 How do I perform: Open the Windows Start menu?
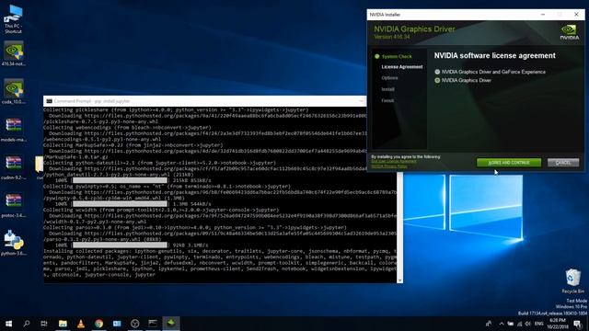pos(8,324)
